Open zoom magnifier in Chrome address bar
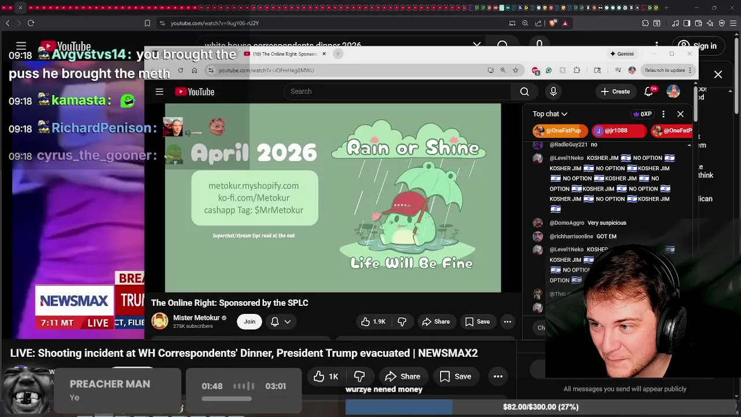The width and height of the screenshot is (741, 417). (x=503, y=70)
